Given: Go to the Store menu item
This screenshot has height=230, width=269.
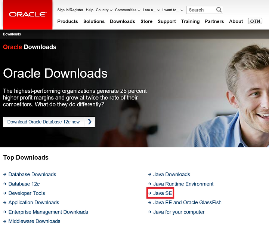Looking at the screenshot, I should click(146, 21).
